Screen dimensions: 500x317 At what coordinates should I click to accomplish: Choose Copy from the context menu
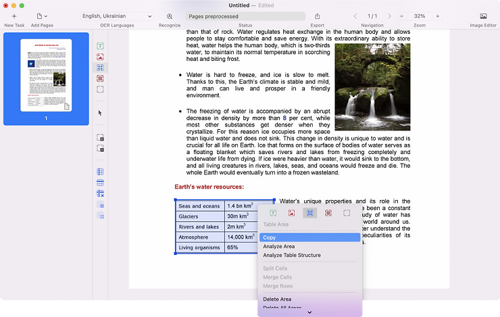tap(309, 238)
